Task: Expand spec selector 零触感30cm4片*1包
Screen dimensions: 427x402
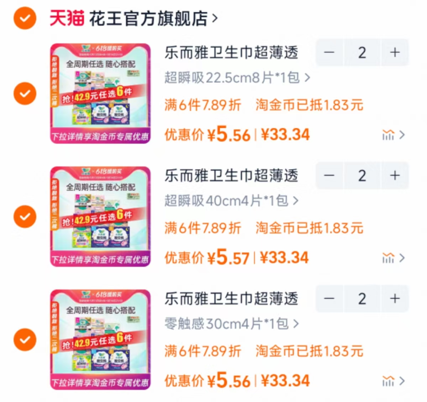Action: point(231,324)
